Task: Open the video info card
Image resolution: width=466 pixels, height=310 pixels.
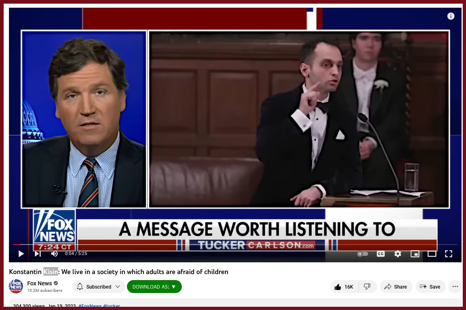Action: [x=451, y=16]
